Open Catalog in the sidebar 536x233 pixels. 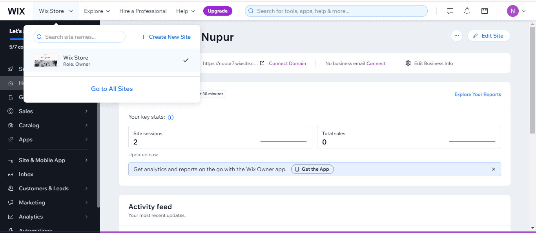pos(29,125)
